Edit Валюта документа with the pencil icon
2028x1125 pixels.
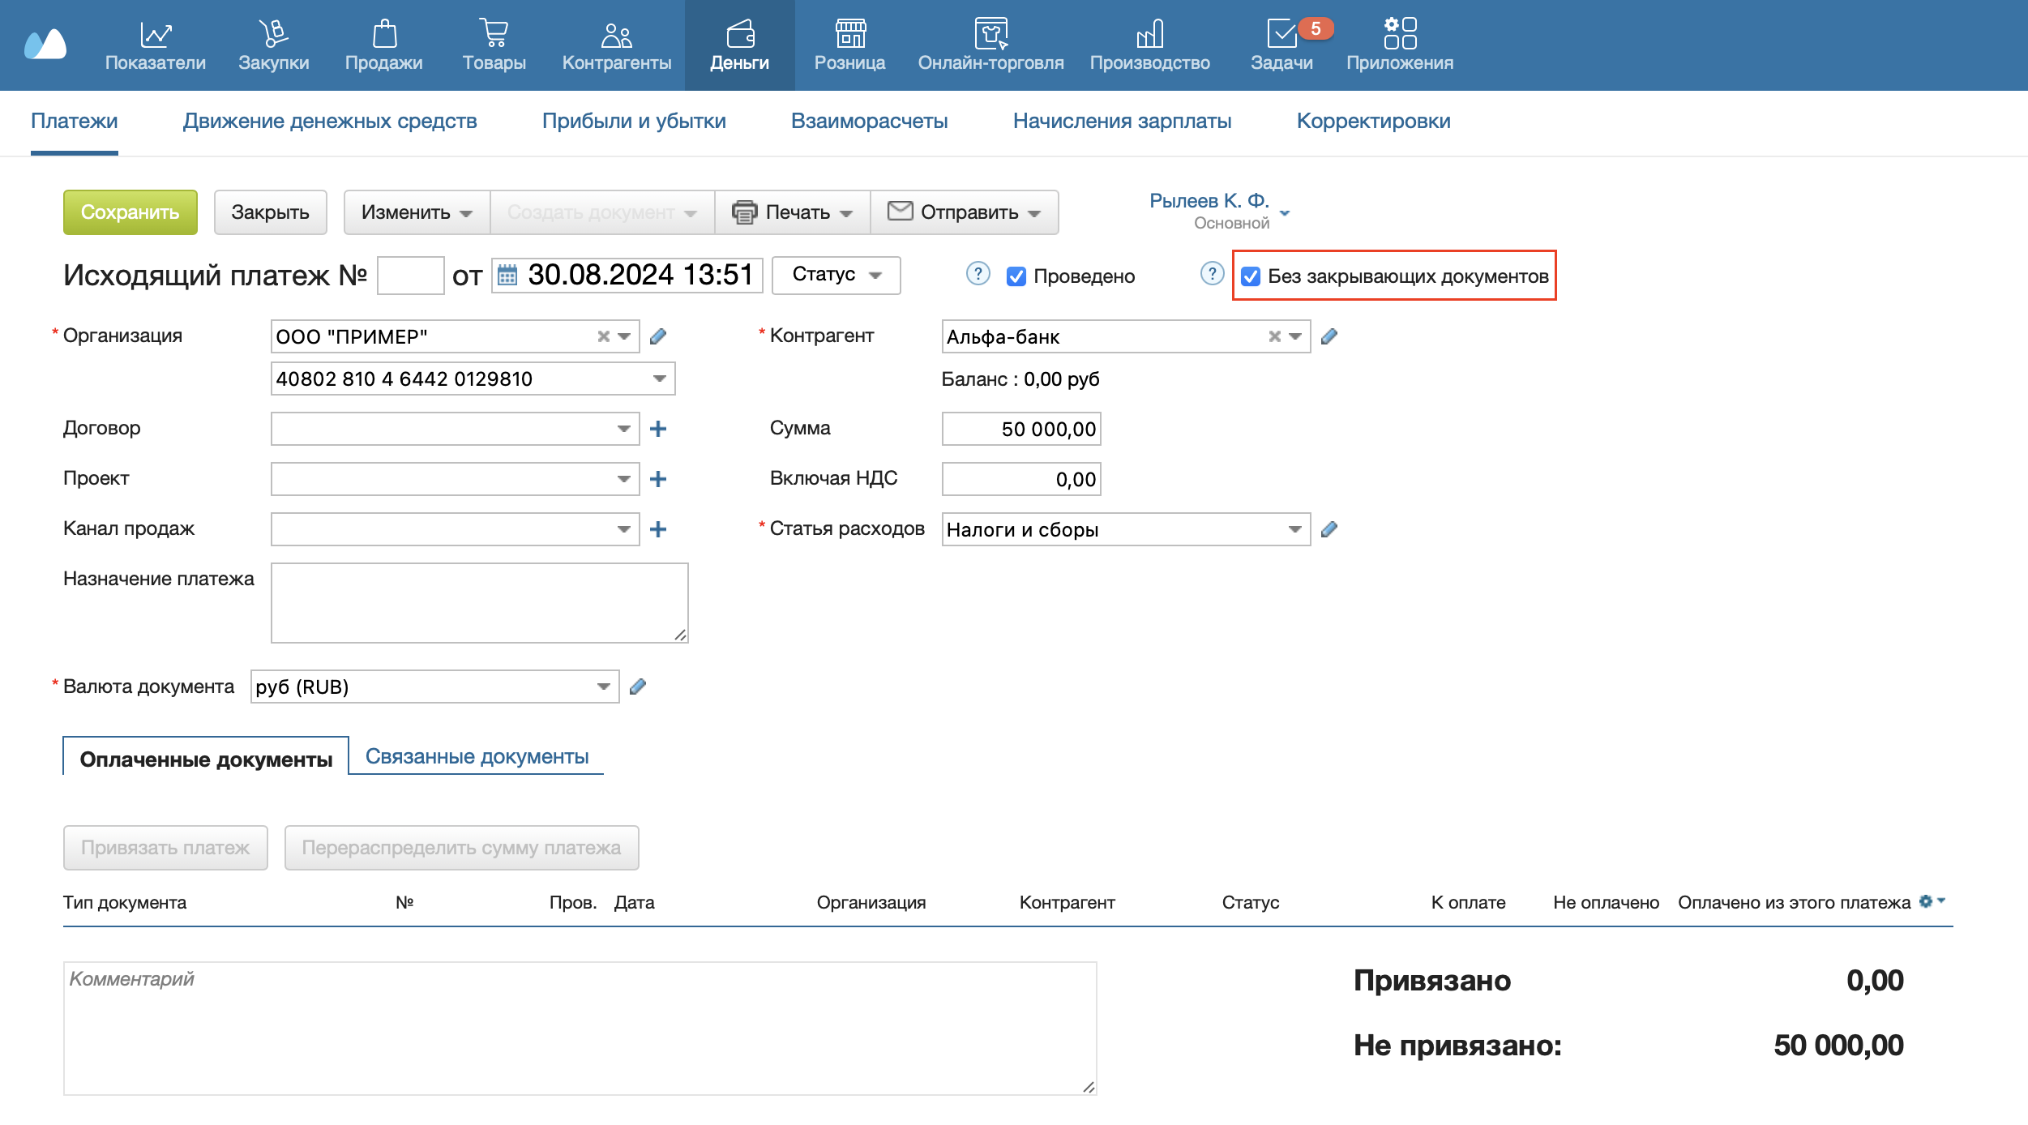tap(638, 687)
